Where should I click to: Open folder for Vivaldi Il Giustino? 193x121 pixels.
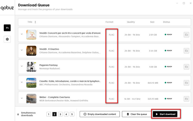186,51
